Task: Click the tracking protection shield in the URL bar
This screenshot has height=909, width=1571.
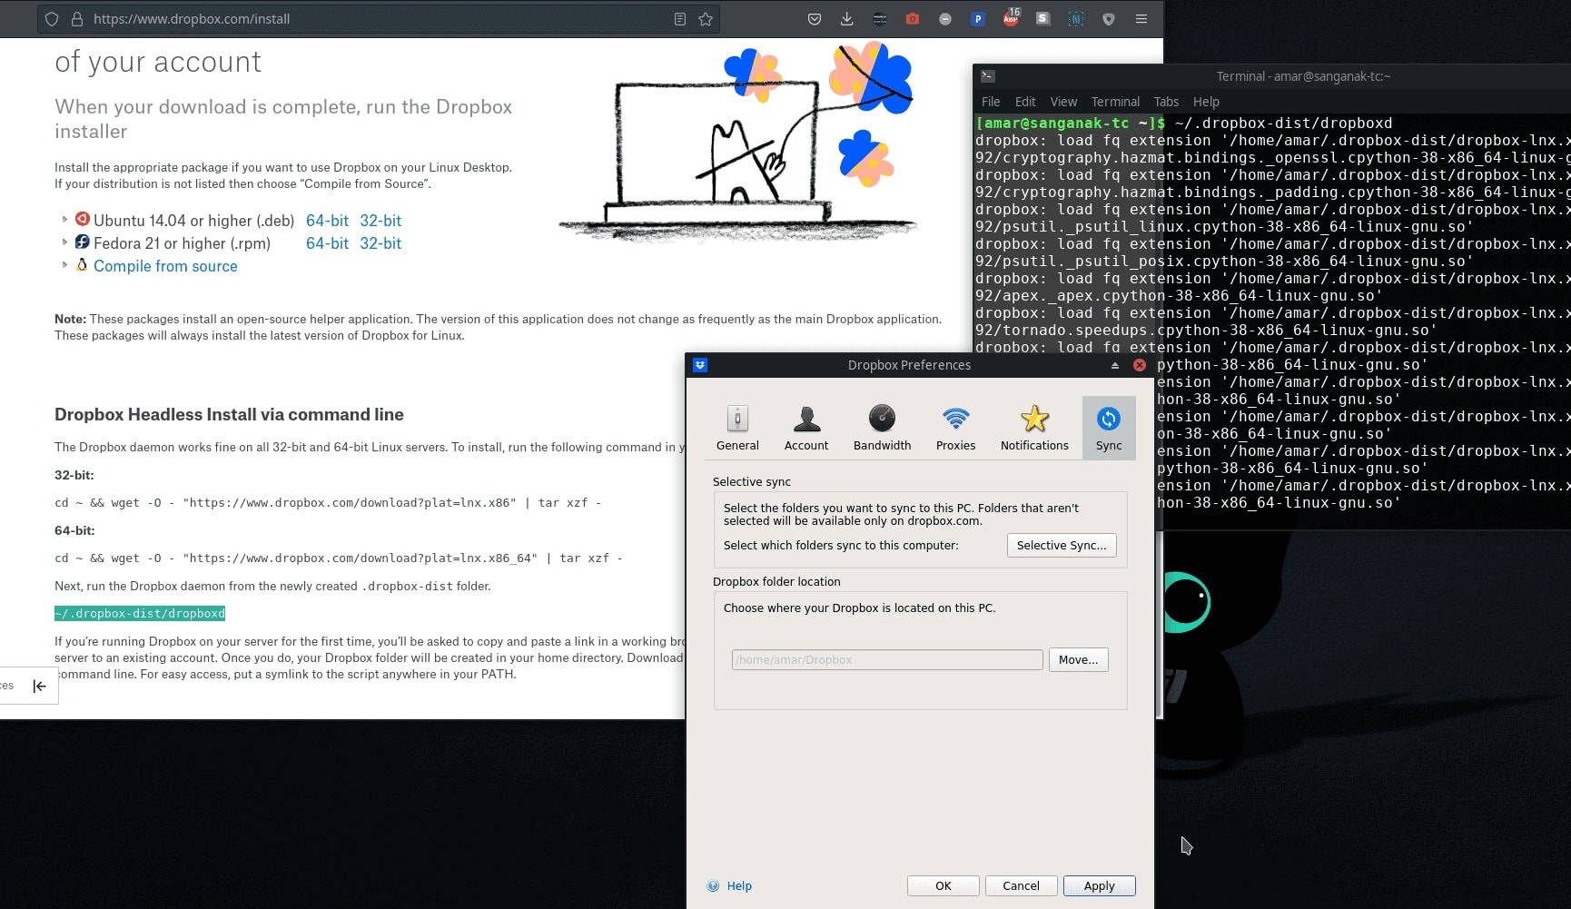Action: coord(52,19)
